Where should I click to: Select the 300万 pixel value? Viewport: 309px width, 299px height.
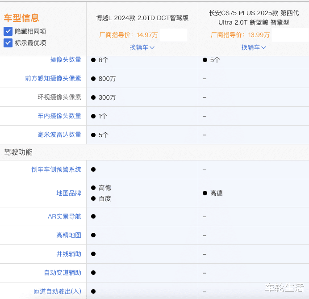pos(107,97)
